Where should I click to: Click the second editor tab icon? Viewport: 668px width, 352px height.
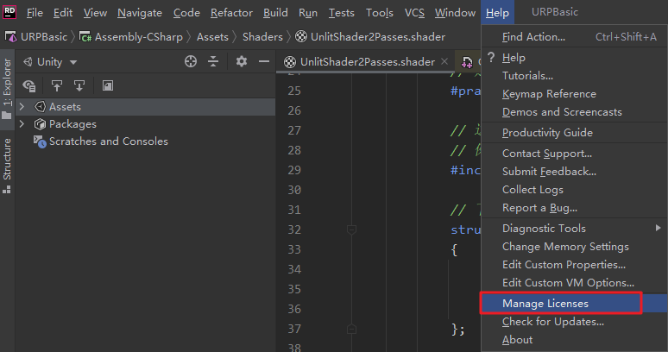point(468,62)
